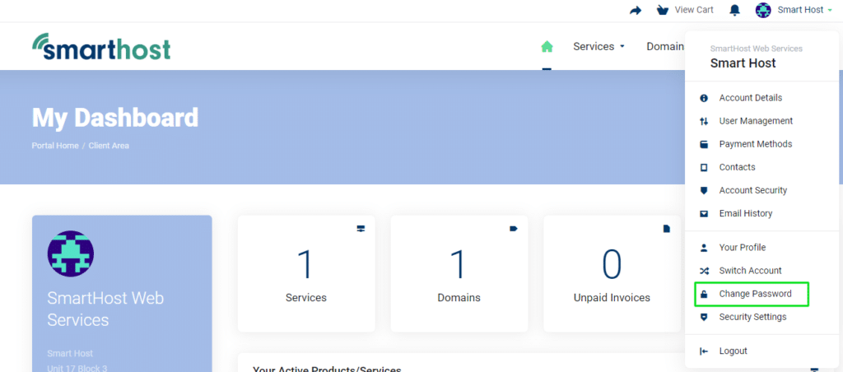Viewport: 843px width, 372px height.
Task: Click Client Area breadcrumb
Action: point(109,146)
